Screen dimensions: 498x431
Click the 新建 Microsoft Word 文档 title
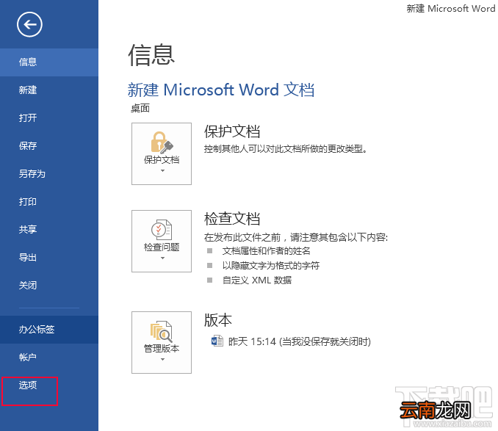coord(221,90)
